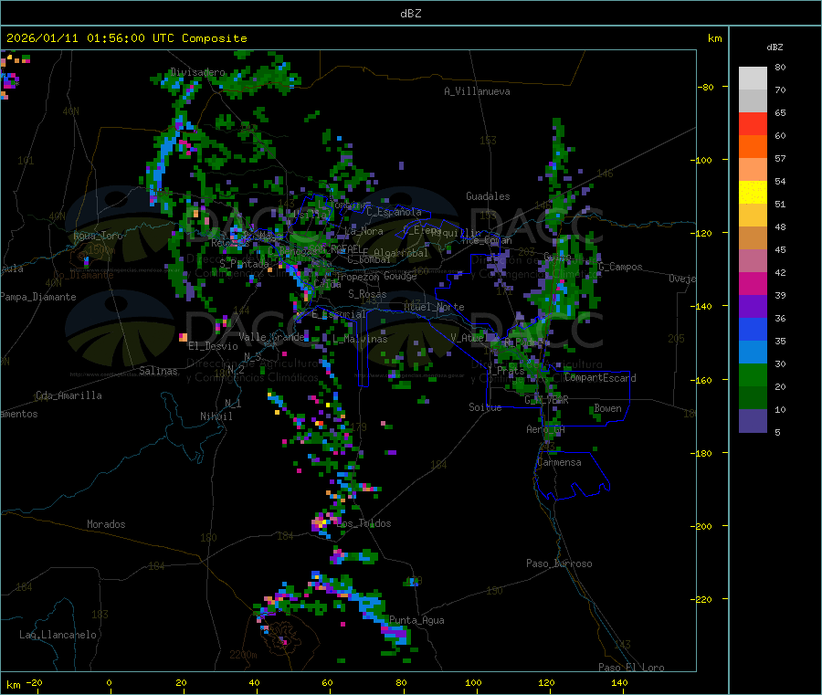
Task: Click the 'Los_Toldos' map label
Action: coord(364,523)
